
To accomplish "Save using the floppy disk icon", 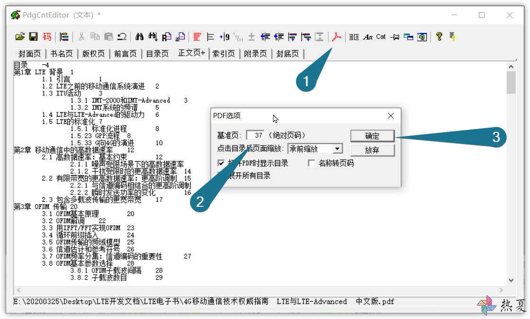I will pyautogui.click(x=34, y=36).
